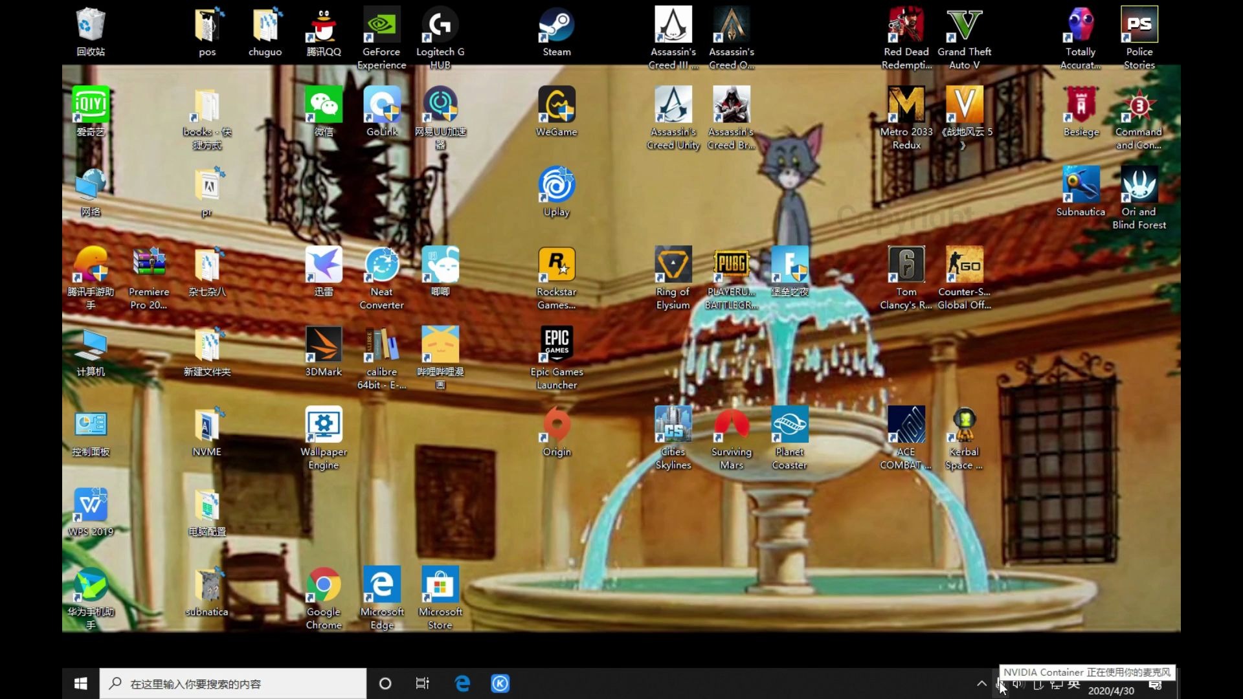Image resolution: width=1243 pixels, height=699 pixels.
Task: Select Kerbal Space Program icon
Action: pos(965,438)
